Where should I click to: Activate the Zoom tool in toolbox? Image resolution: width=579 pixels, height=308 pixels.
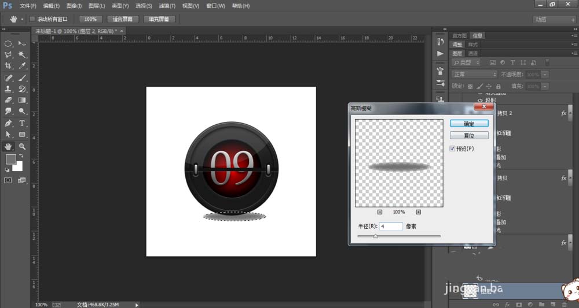[22, 146]
